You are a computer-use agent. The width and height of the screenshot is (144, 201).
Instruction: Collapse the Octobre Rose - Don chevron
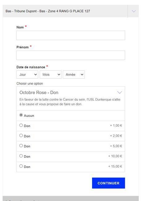tap(120, 92)
